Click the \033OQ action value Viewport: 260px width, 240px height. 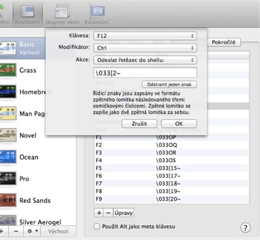pyautogui.click(x=166, y=145)
